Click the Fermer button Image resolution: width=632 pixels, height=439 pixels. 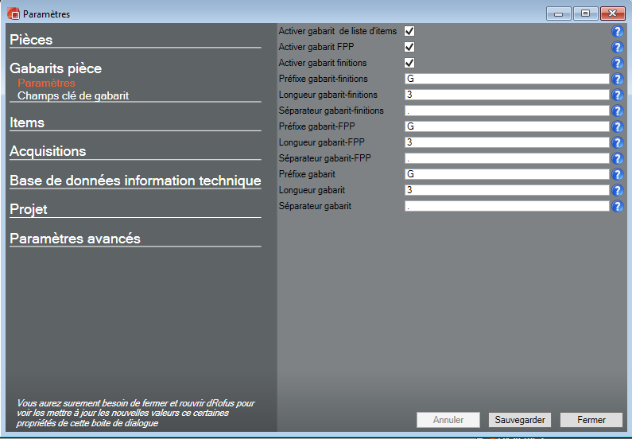point(591,420)
